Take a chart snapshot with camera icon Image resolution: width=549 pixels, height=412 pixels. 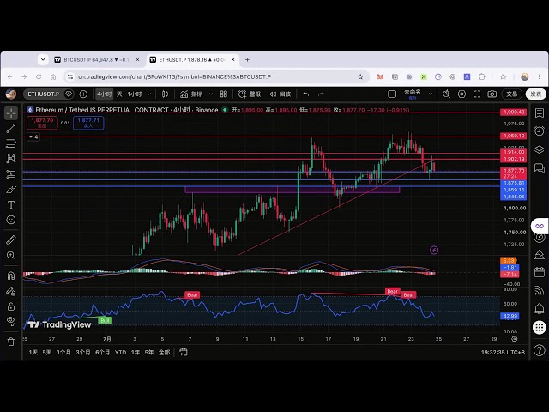(492, 94)
